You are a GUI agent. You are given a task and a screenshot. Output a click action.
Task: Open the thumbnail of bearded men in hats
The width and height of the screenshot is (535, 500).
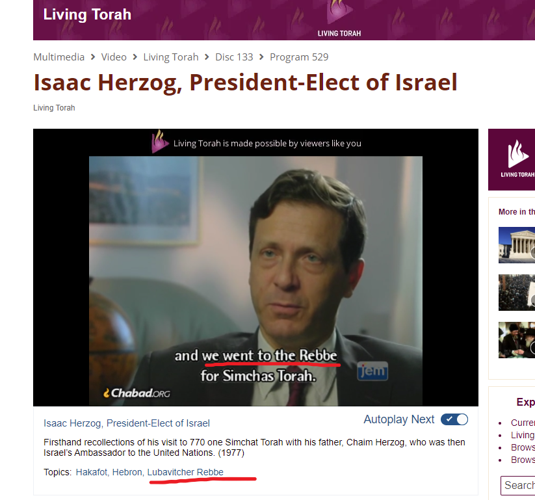[517, 340]
